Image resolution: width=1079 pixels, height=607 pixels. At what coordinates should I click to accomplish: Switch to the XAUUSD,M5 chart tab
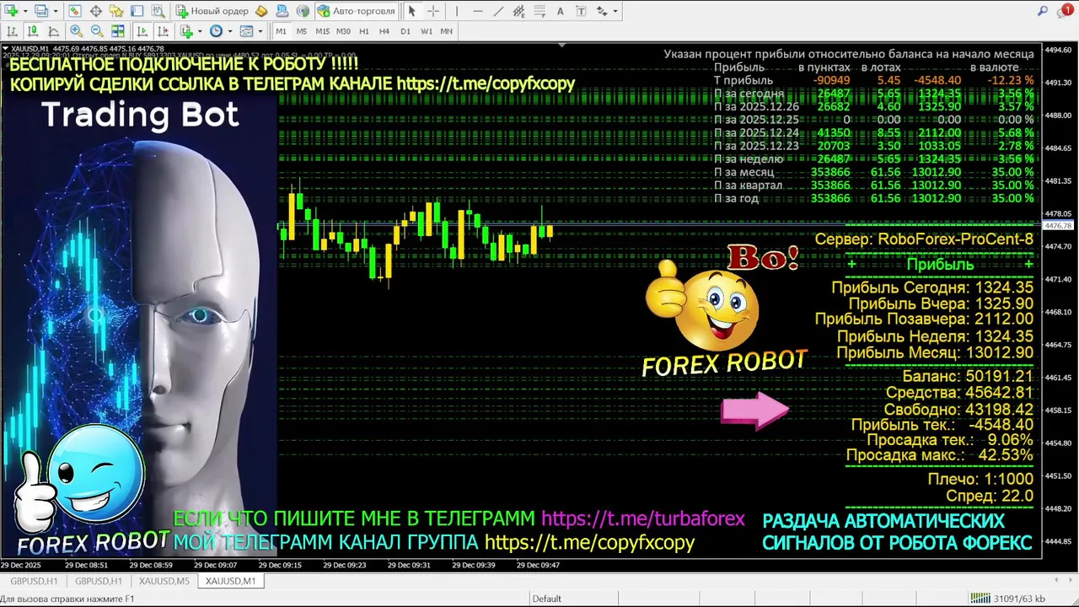click(164, 581)
